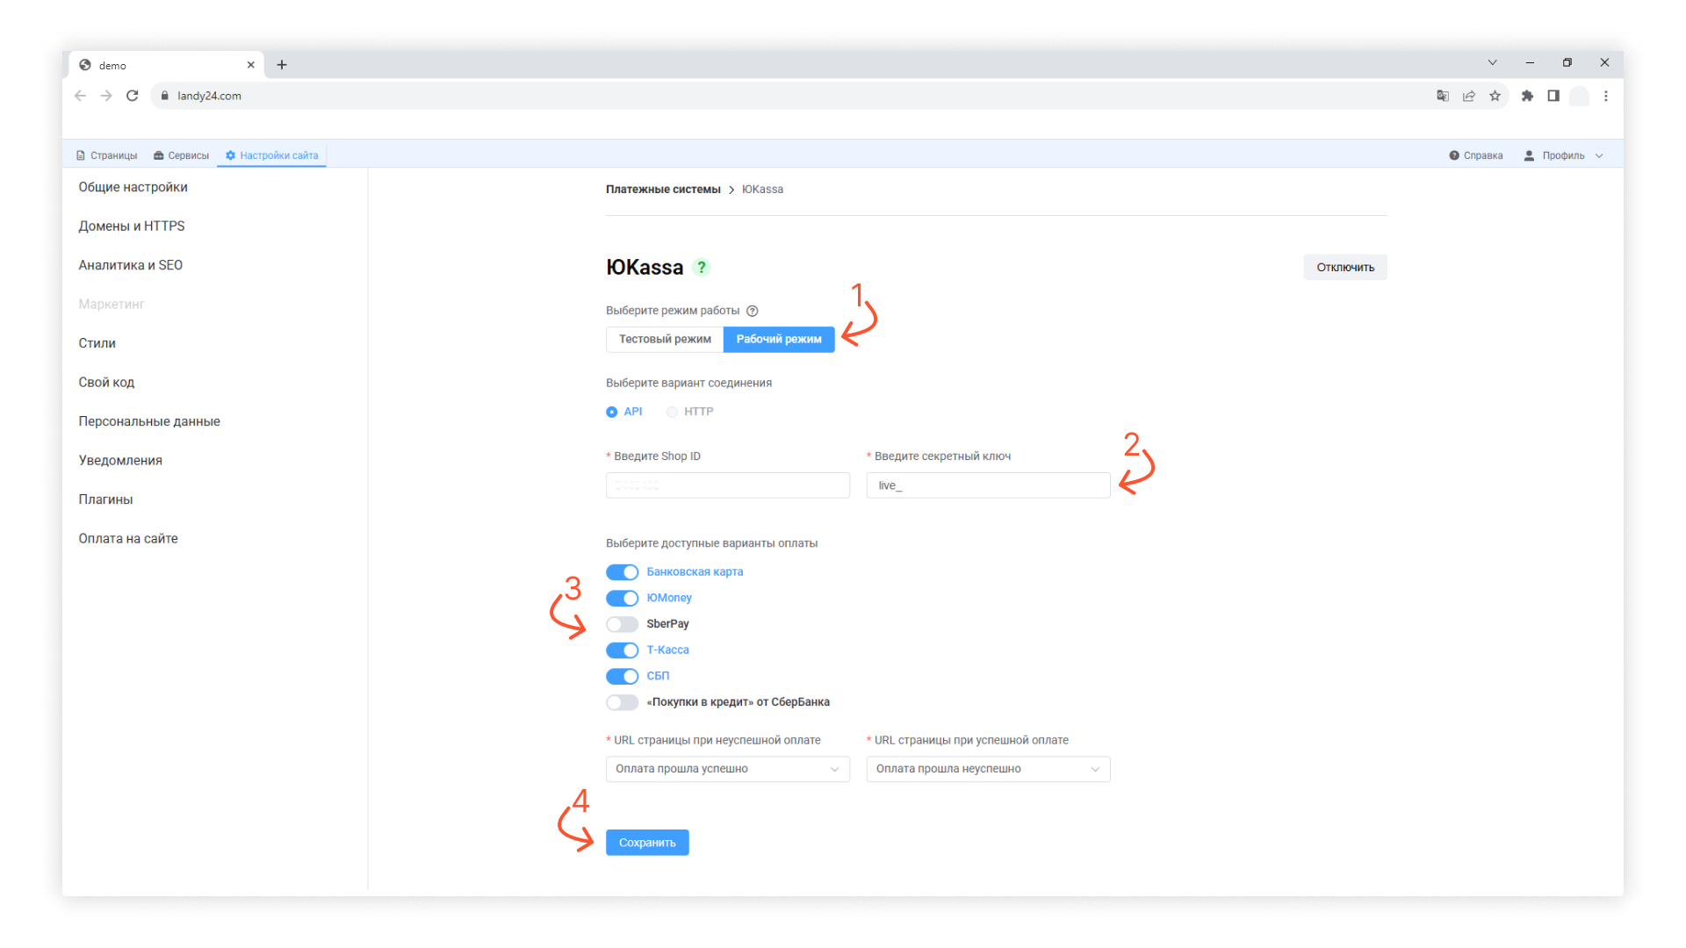Screen dimensions: 1686x948
Task: Click the secret key input field
Action: tap(988, 485)
